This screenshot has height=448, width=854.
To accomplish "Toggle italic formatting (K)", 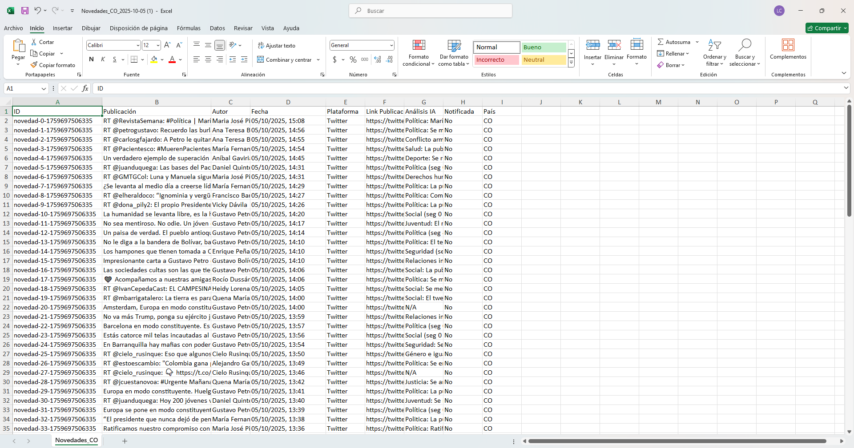I will pos(103,59).
